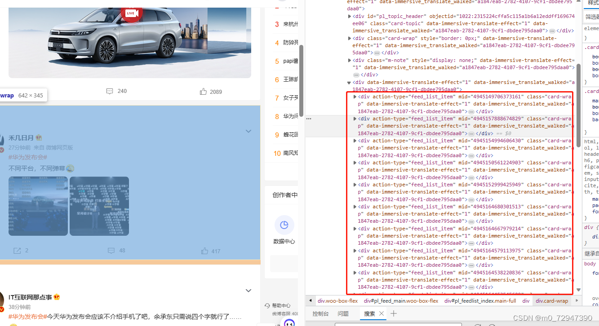Click the comment icon showing 240
This screenshot has height=326, width=599.
pos(110,91)
